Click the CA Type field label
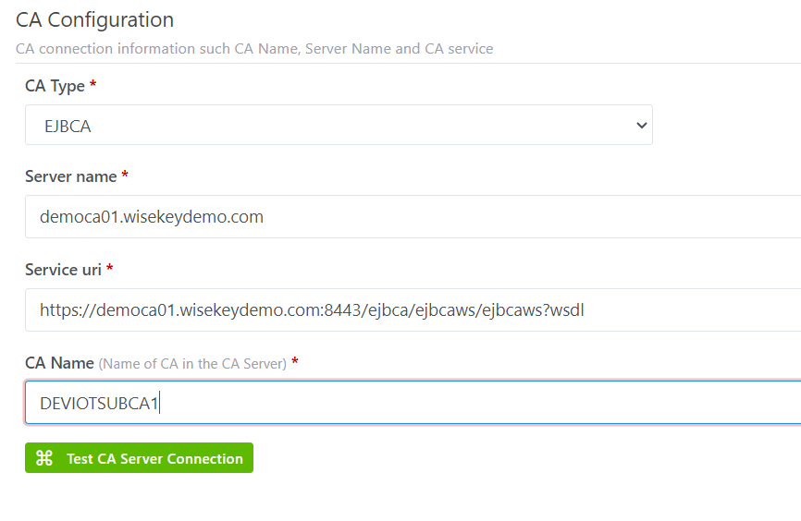 coord(55,86)
